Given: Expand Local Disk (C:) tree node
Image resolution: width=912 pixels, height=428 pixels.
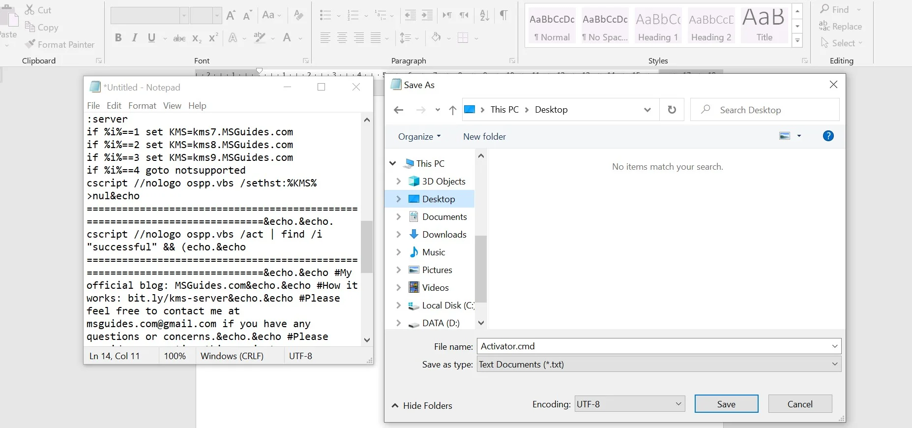Looking at the screenshot, I should coord(399,305).
